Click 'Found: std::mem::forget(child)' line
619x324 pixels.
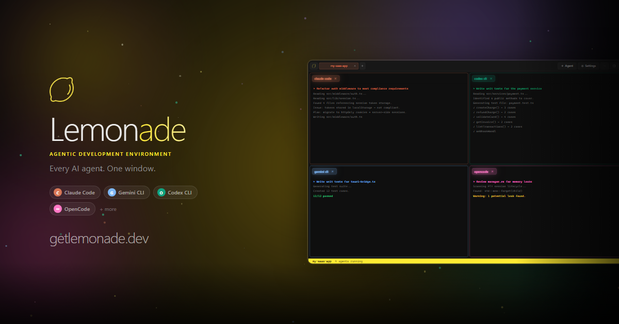pyautogui.click(x=497, y=191)
